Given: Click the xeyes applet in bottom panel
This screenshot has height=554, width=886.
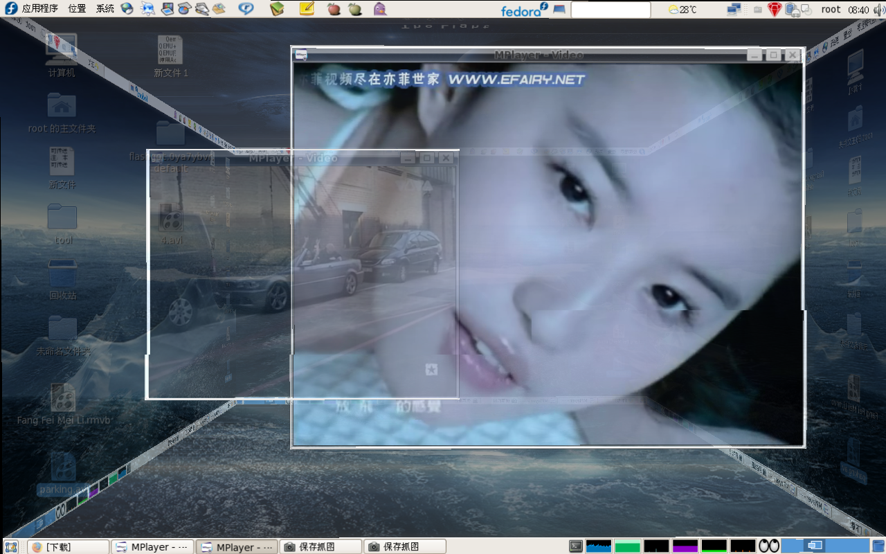Looking at the screenshot, I should click(769, 546).
